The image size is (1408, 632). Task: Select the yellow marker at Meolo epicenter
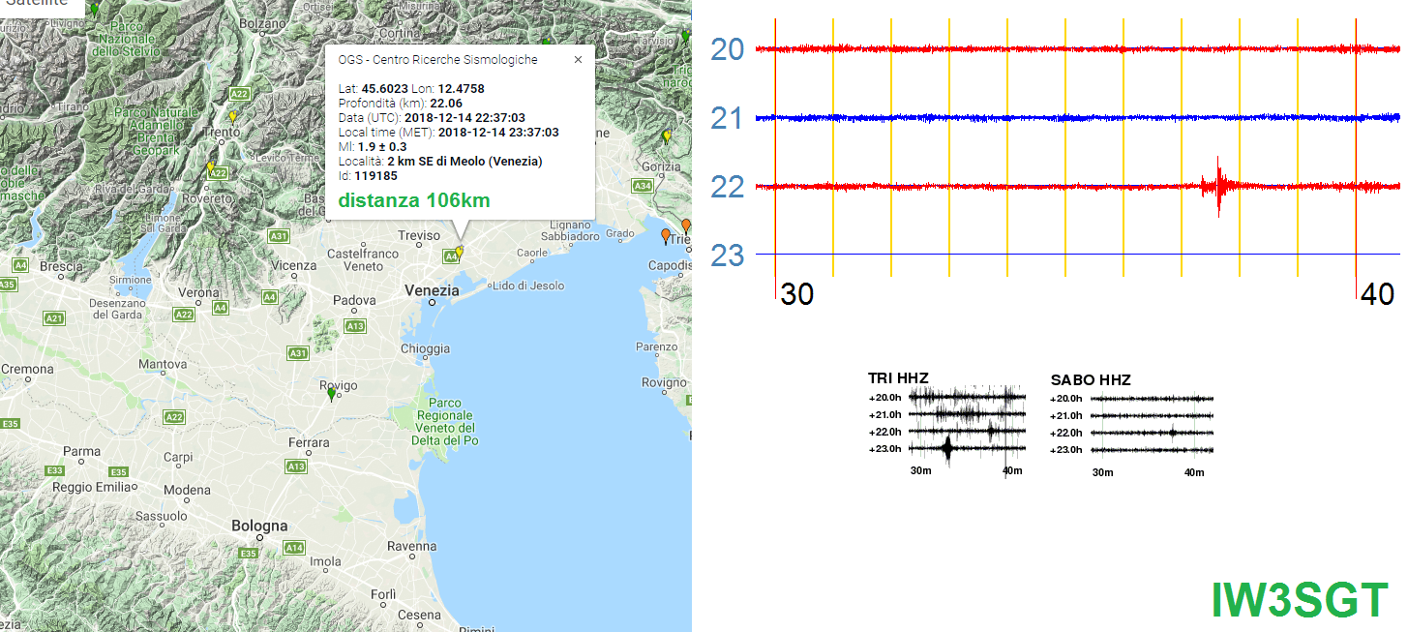(x=460, y=252)
